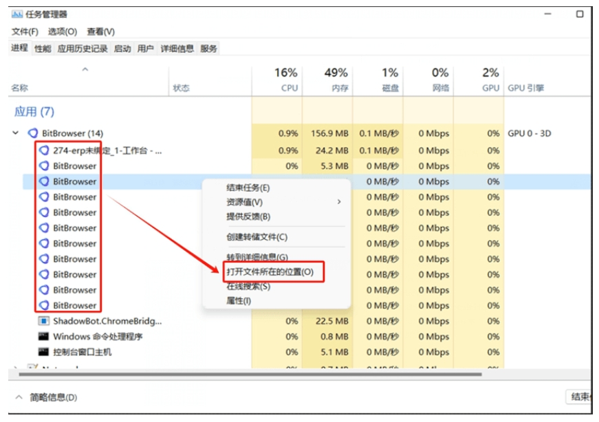
Task: Click the 应用 (7) group heading
Action: 34,111
